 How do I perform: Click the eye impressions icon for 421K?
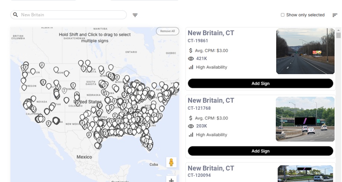(x=191, y=59)
